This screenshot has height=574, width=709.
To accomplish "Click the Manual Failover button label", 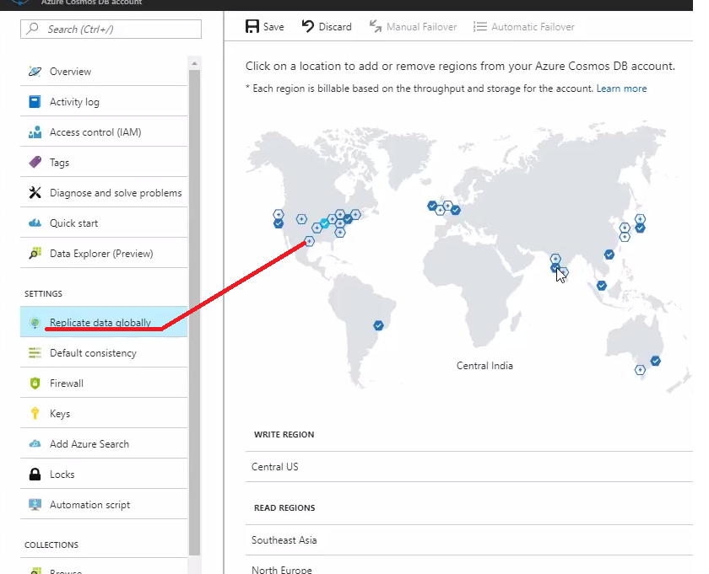I will 421,27.
